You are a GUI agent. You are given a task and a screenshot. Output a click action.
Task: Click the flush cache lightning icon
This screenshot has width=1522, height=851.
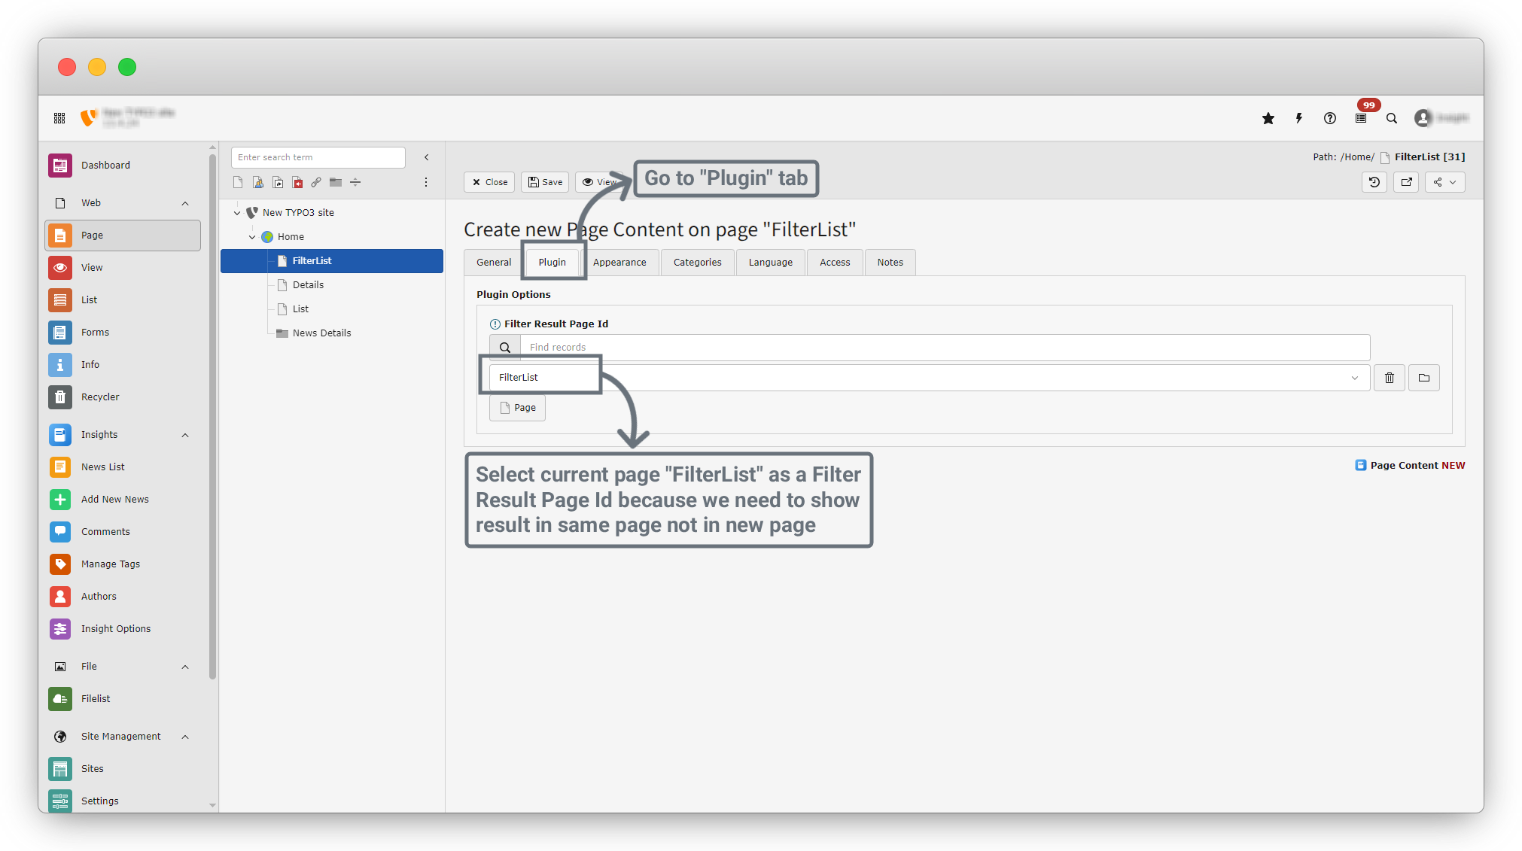(1299, 118)
